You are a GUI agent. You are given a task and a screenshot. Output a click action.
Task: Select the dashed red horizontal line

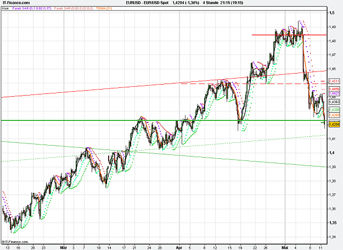[x=254, y=84]
